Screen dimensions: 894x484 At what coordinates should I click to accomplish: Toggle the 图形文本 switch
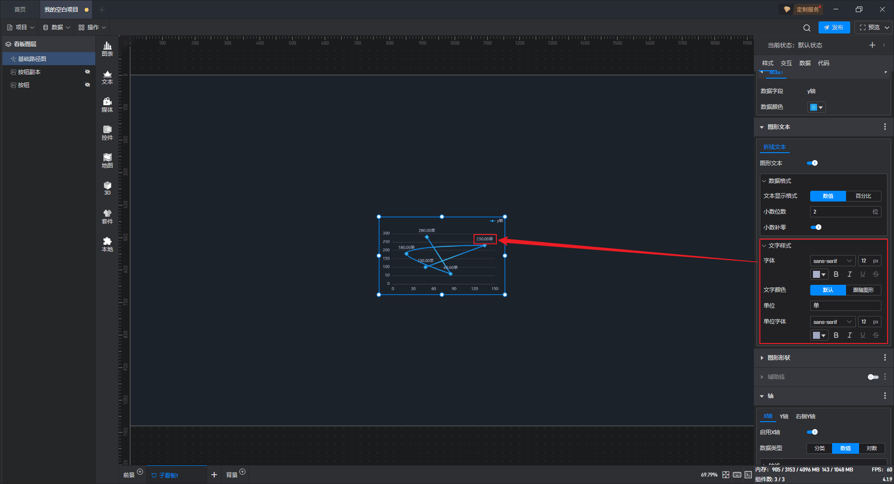[x=813, y=163]
